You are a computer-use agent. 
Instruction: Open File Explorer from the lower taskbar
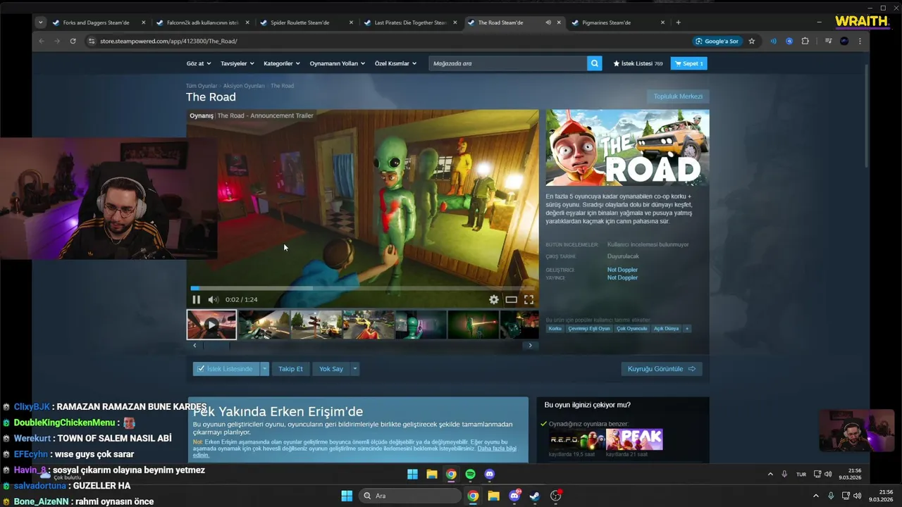tap(494, 496)
